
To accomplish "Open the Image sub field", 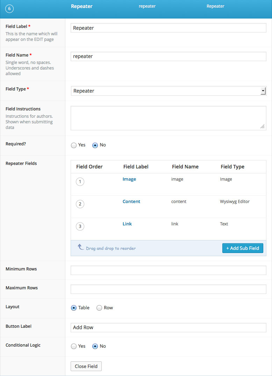I will [129, 179].
